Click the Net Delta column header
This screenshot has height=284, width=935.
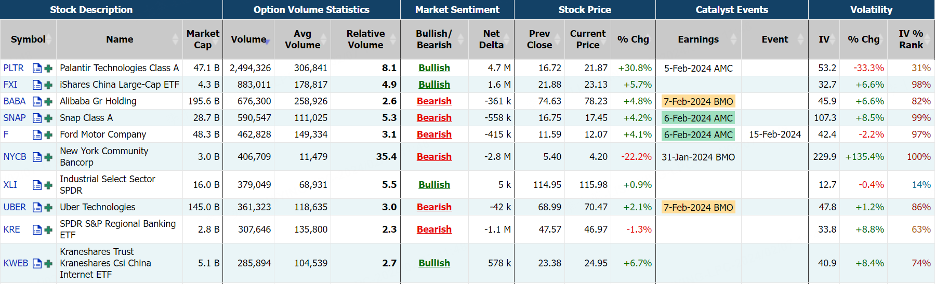pos(491,39)
